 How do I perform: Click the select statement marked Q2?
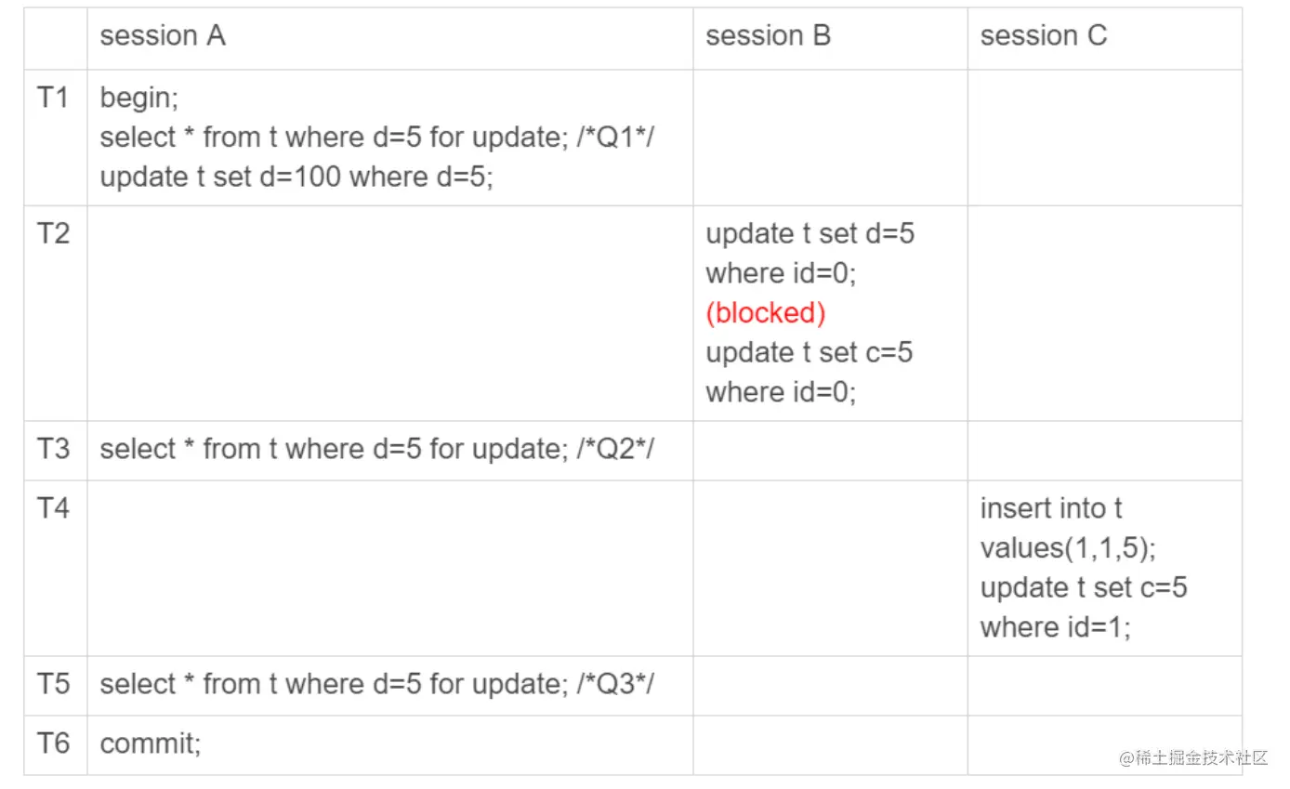[377, 449]
